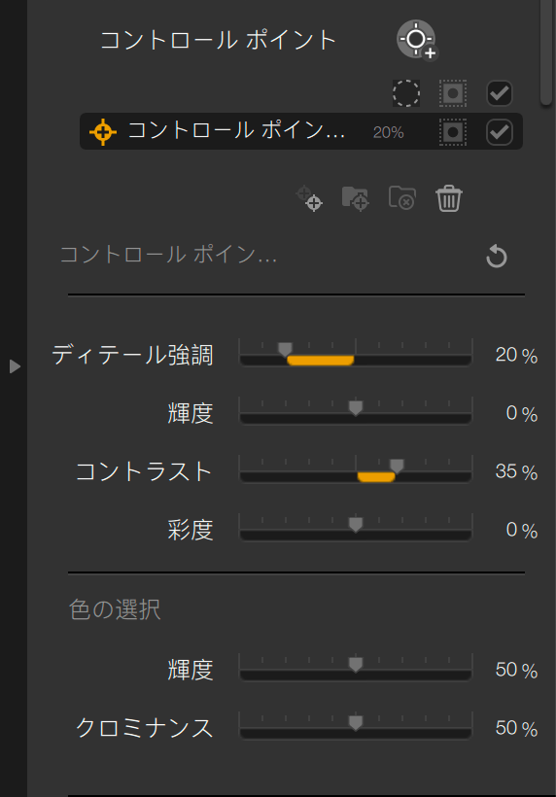The width and height of the screenshot is (556, 797).
Task: Click the コントロール ポイント section header
Action: [x=218, y=40]
